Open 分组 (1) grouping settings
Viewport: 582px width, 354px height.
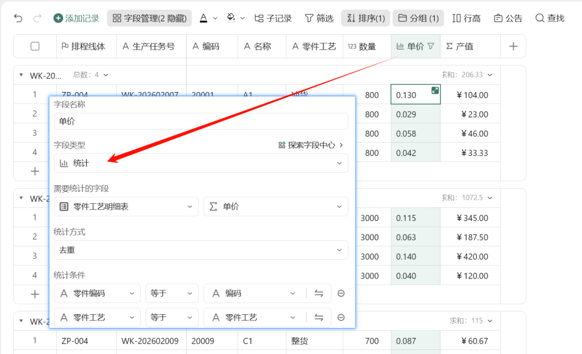(418, 18)
